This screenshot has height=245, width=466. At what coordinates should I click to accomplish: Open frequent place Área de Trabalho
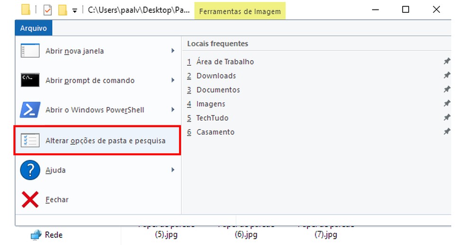pyautogui.click(x=225, y=61)
